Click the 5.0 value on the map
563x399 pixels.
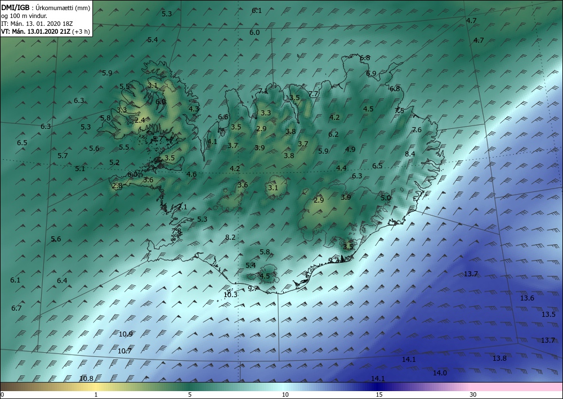click(386, 198)
